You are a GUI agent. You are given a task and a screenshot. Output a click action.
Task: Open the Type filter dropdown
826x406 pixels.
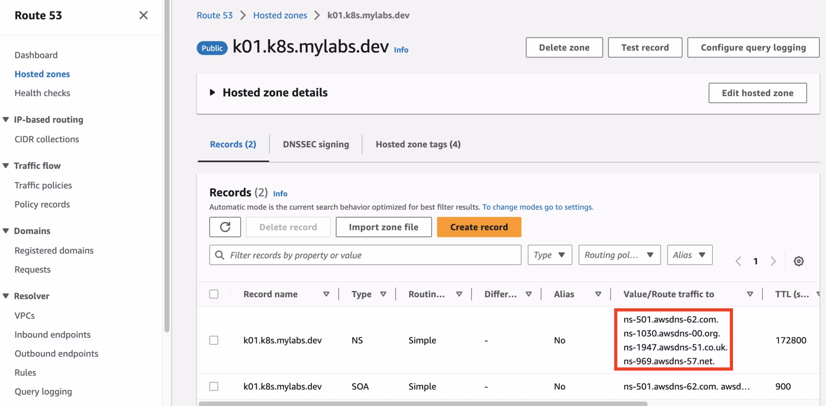[x=549, y=255]
